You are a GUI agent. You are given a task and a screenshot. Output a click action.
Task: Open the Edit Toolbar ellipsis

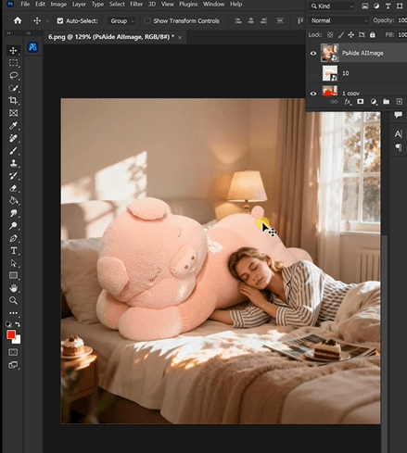[x=13, y=313]
